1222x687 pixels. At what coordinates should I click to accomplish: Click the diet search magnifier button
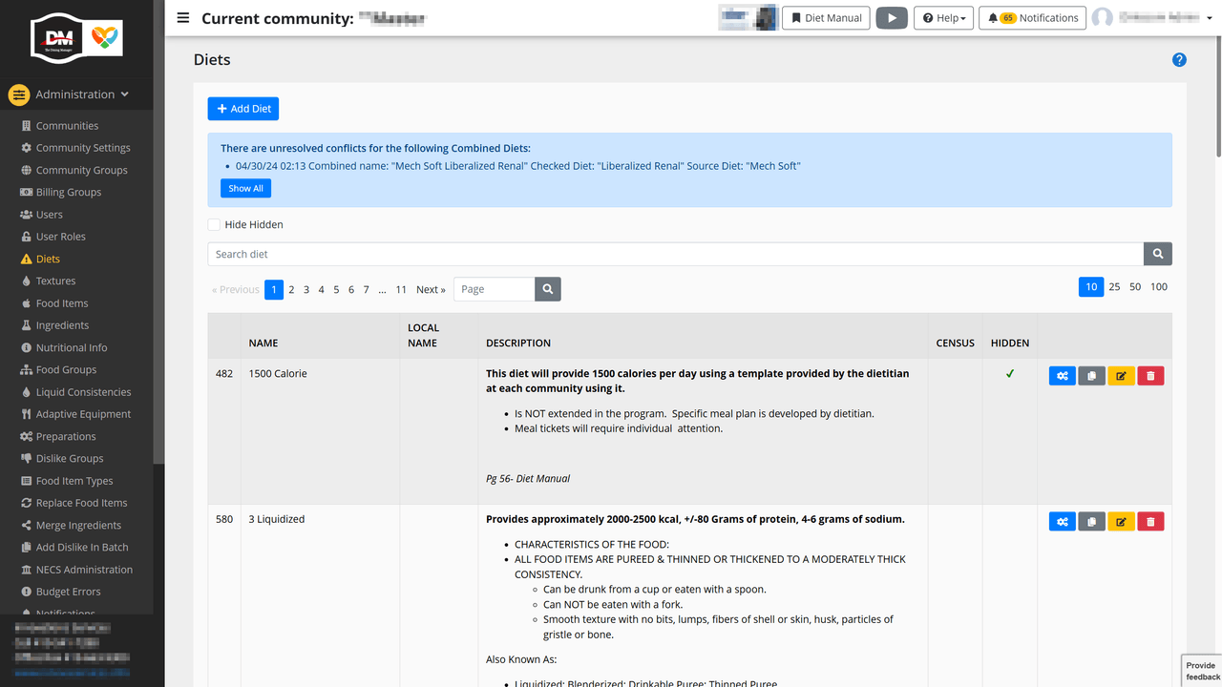(x=1158, y=254)
